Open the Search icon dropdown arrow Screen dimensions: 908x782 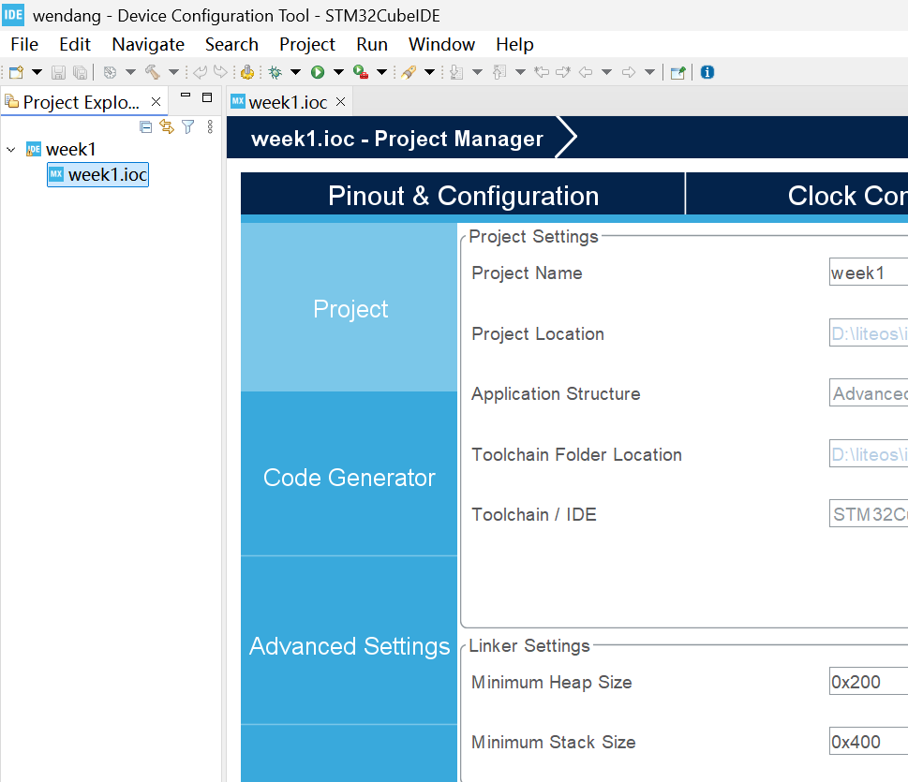click(430, 72)
